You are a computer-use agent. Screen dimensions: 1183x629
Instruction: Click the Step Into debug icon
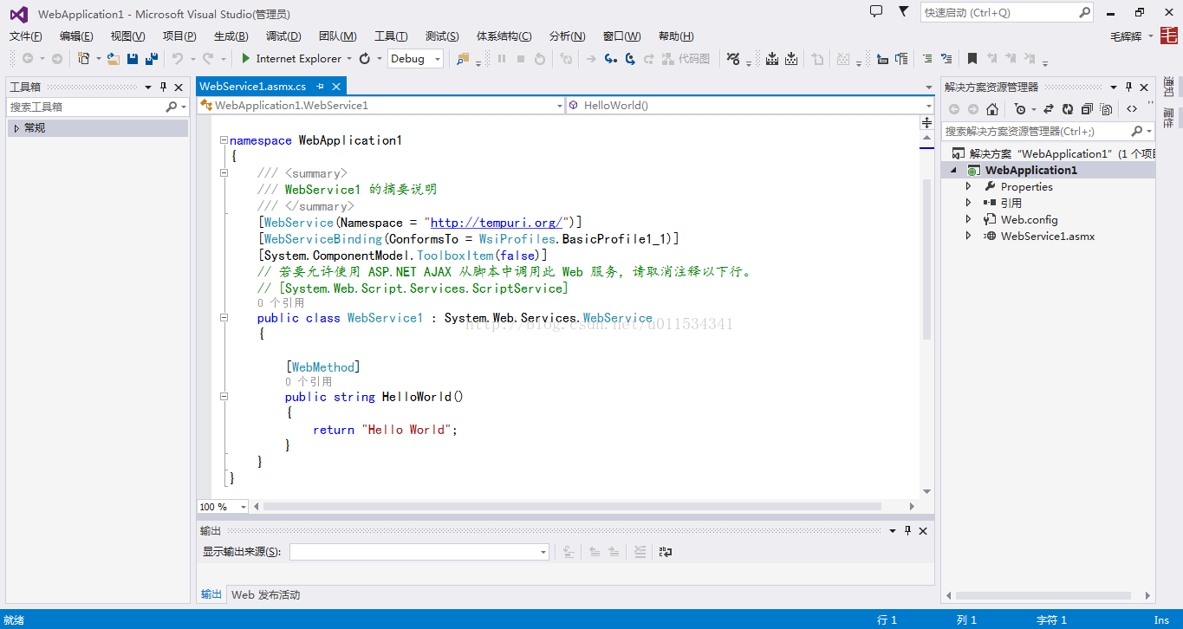(611, 59)
